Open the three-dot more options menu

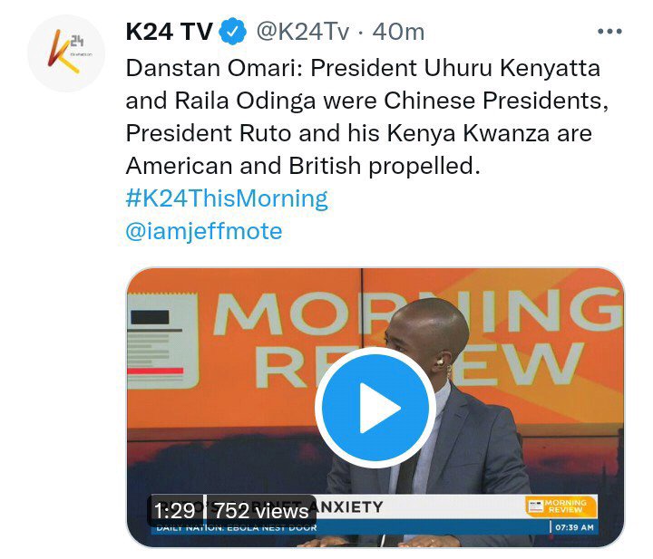tap(609, 31)
